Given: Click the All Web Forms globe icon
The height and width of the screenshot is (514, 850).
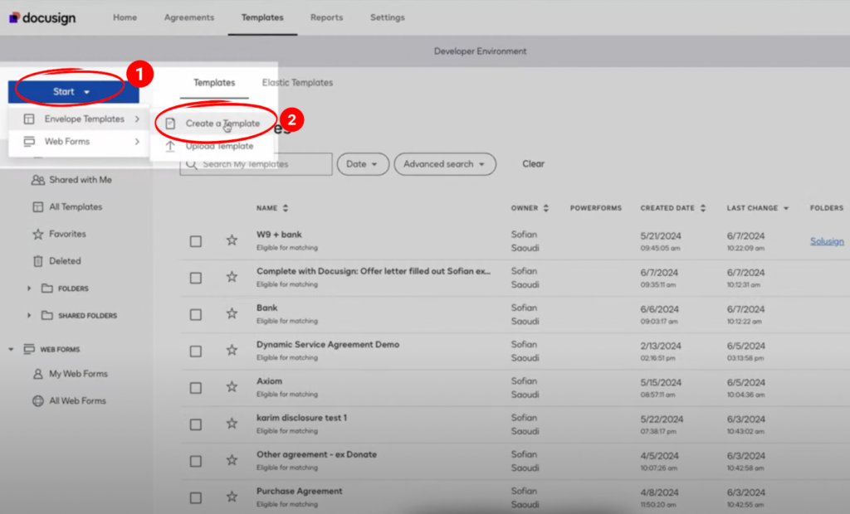Looking at the screenshot, I should [38, 400].
